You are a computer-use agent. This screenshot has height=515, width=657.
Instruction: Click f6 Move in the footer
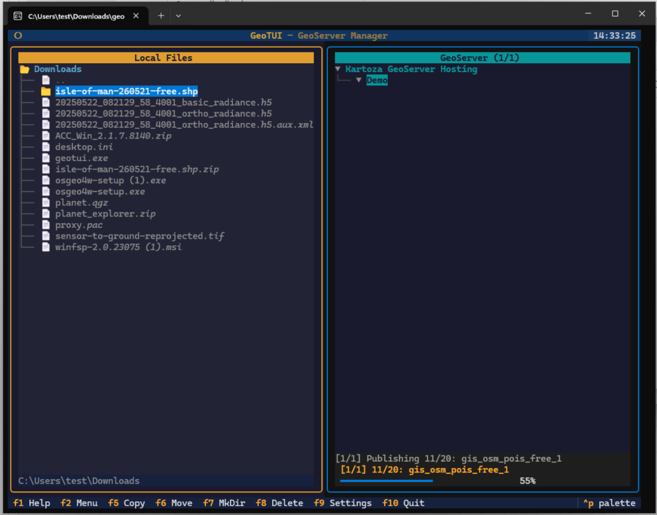tap(174, 503)
